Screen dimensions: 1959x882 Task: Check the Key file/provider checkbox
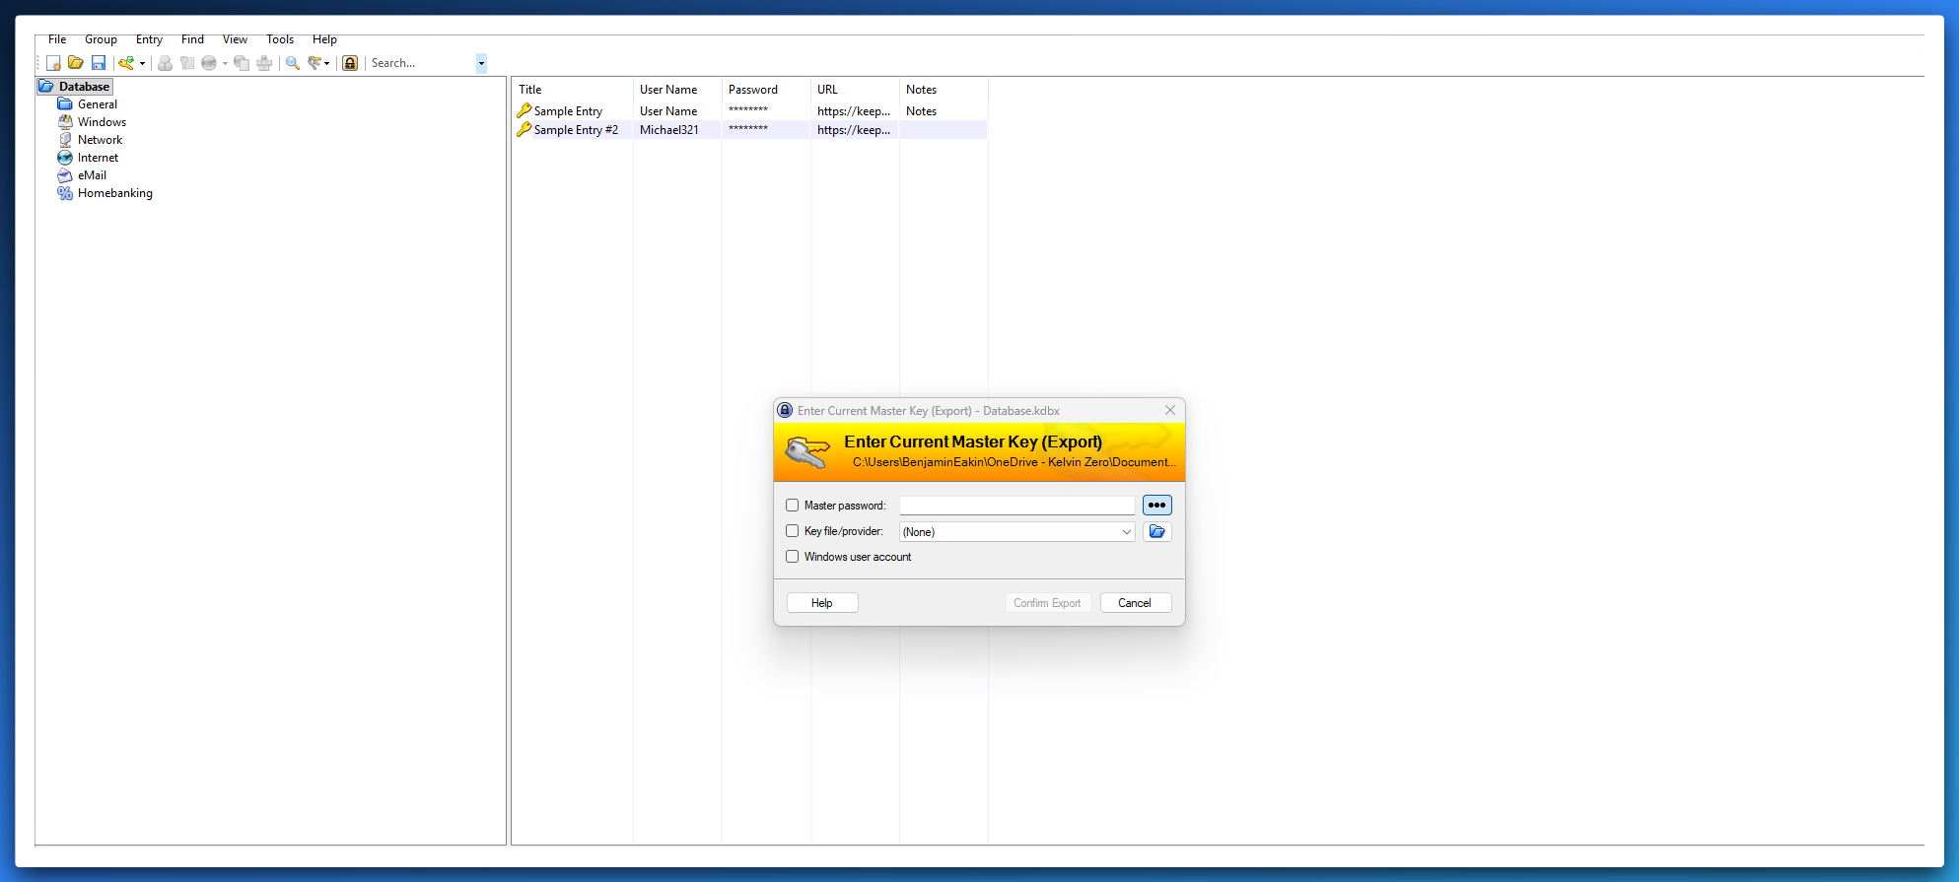coord(793,531)
